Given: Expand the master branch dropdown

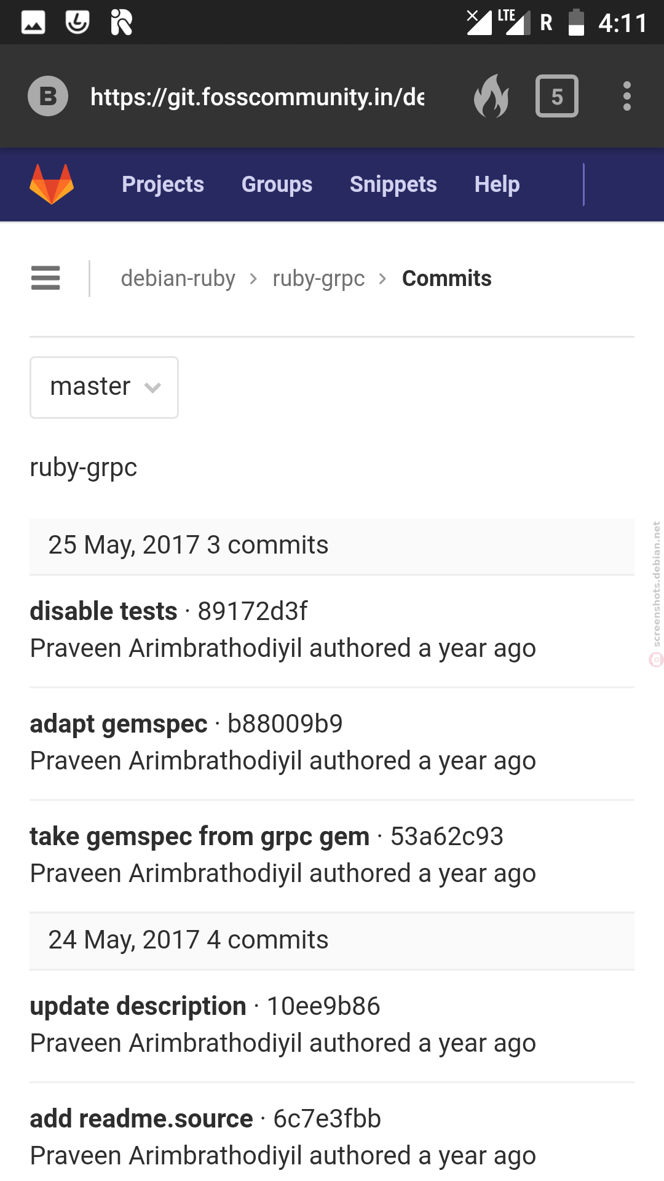Looking at the screenshot, I should pos(105,388).
